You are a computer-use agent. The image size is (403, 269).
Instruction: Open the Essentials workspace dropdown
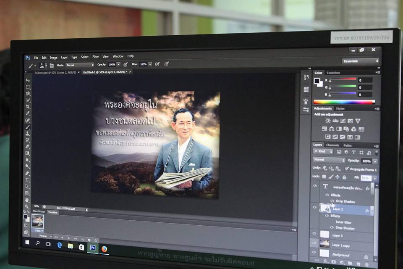click(x=360, y=61)
